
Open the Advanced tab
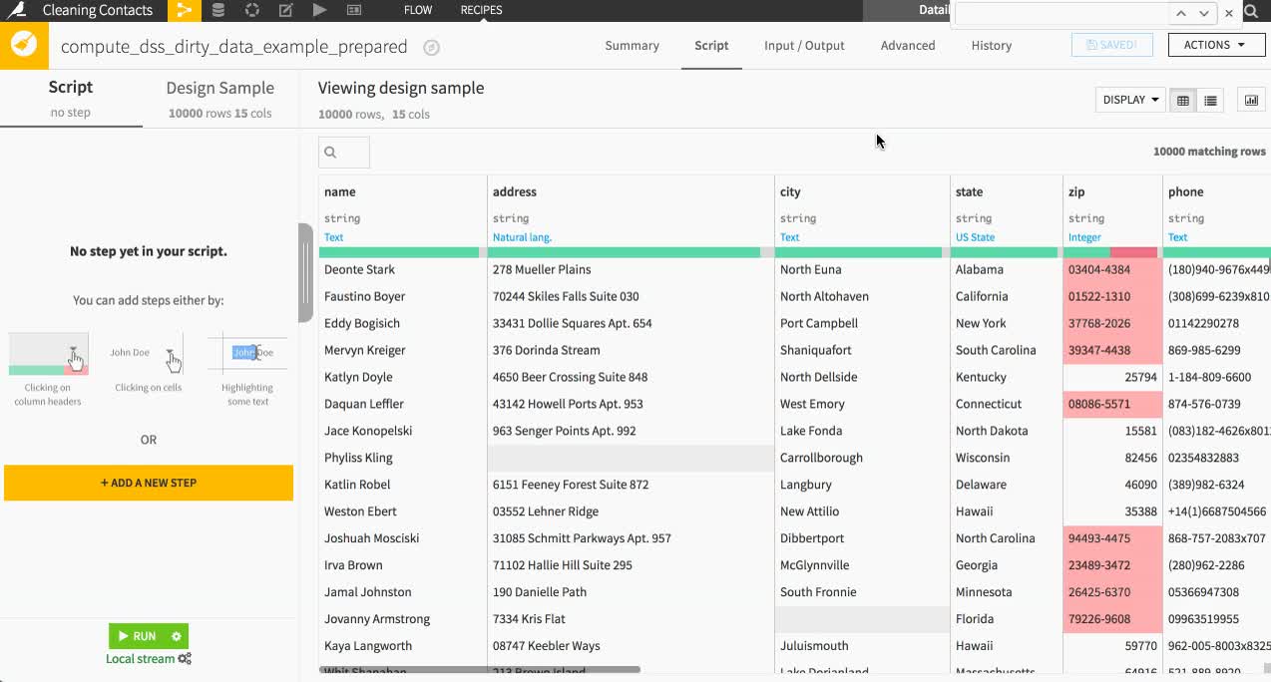click(x=908, y=45)
